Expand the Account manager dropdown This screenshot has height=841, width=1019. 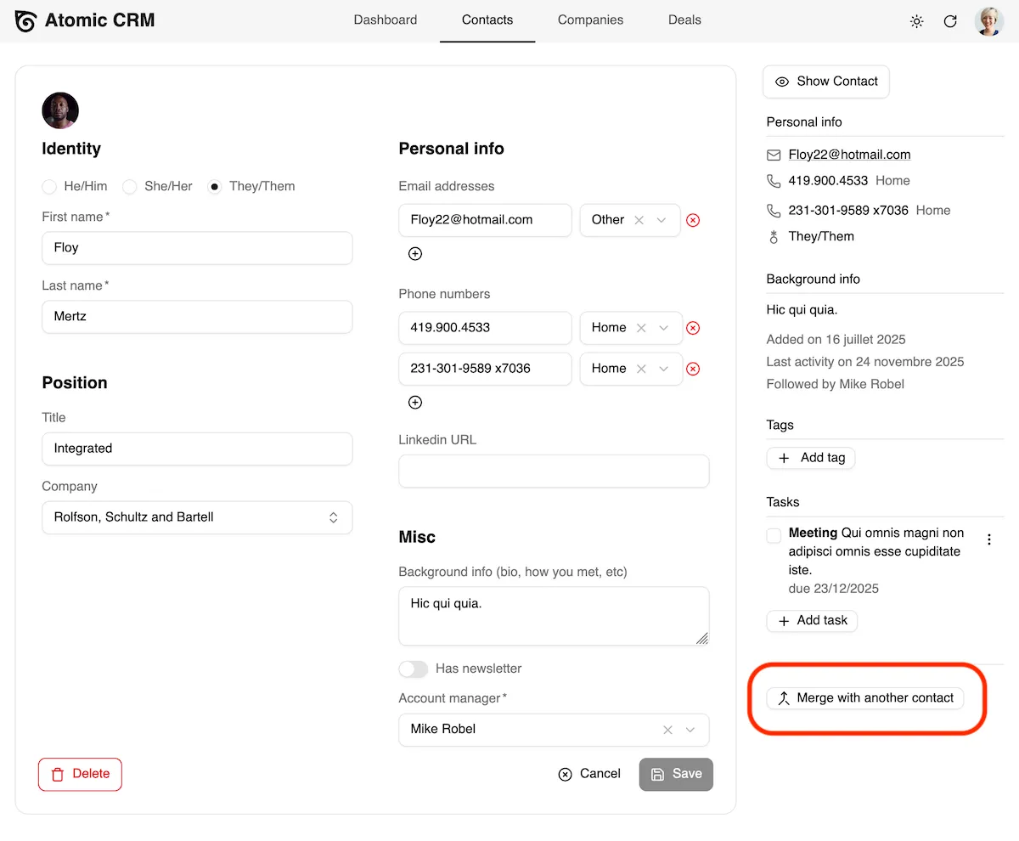click(690, 730)
